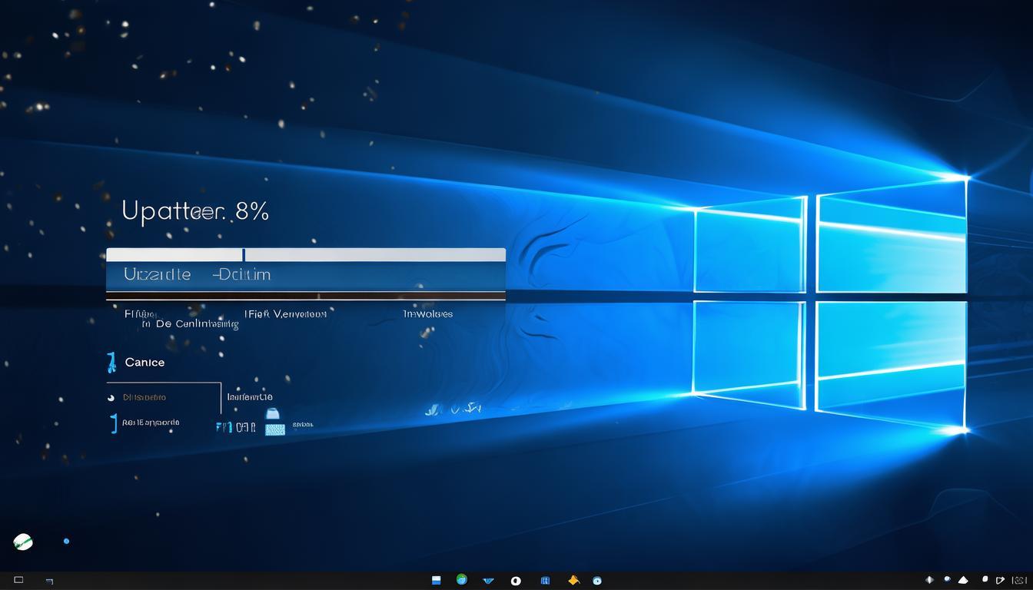
Task: Click the 'Uperdte -Dcitim' blue bar
Action: pyautogui.click(x=306, y=275)
